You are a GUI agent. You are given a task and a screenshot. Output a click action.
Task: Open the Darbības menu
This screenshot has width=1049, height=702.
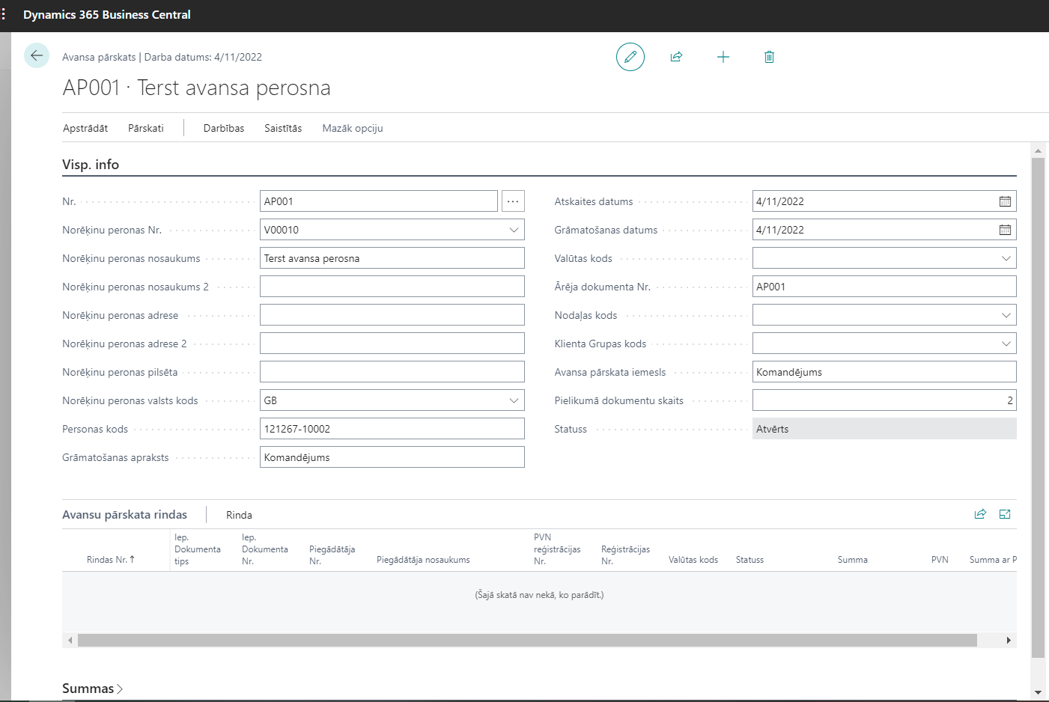pos(224,128)
